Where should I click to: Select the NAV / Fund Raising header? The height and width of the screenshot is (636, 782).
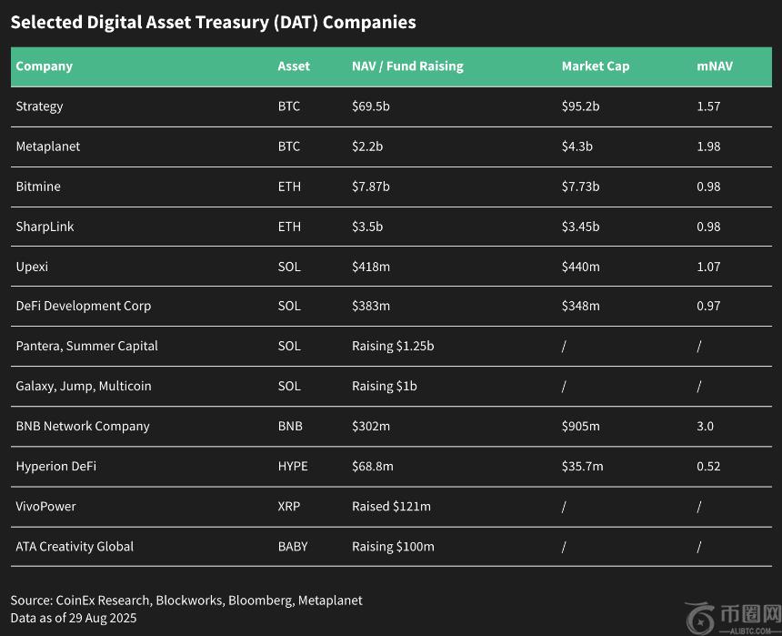pyautogui.click(x=407, y=66)
